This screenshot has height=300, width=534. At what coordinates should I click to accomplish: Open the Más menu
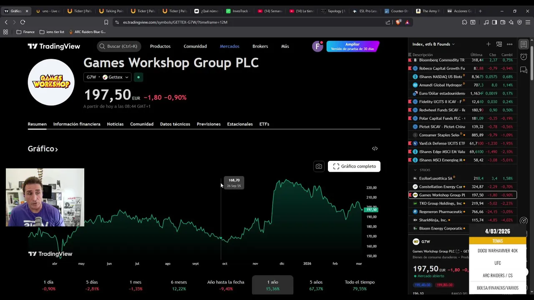285,46
